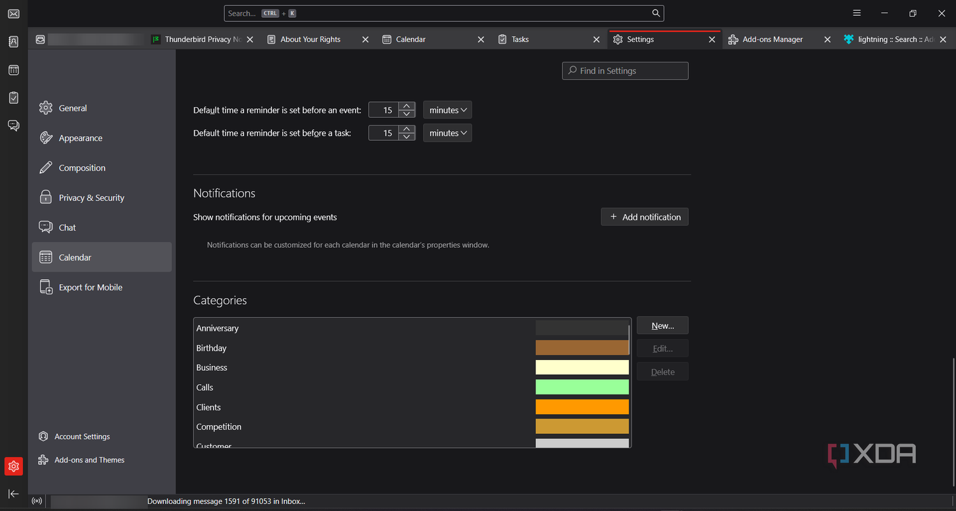Click task reminder time number field
This screenshot has width=956, height=511.
click(x=384, y=133)
